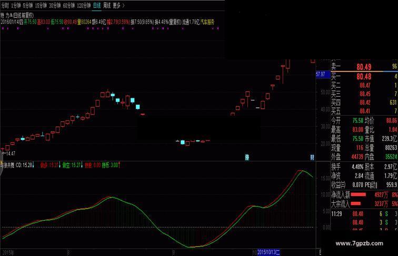Click the 现量 116 value
This screenshot has height=256, width=398.
coord(360,148)
